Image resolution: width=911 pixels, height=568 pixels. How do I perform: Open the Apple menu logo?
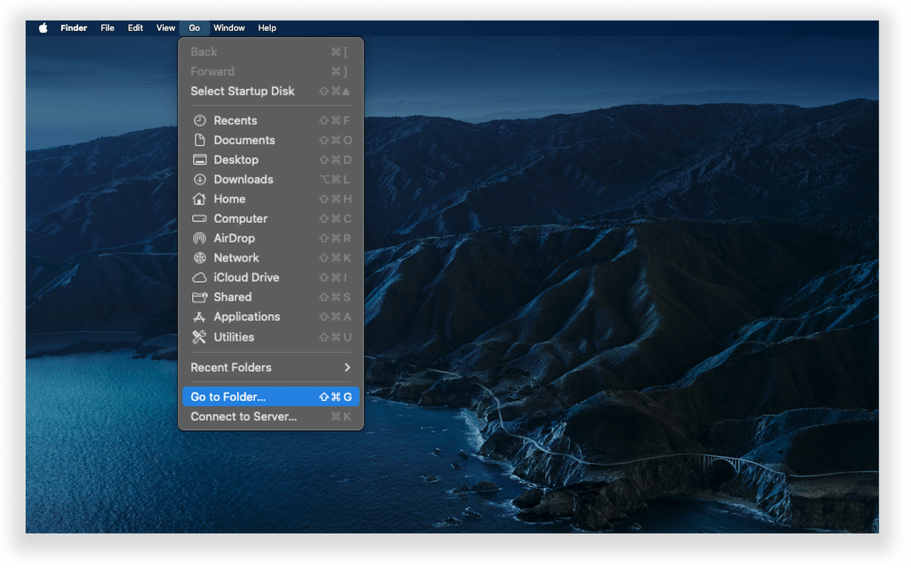click(43, 28)
